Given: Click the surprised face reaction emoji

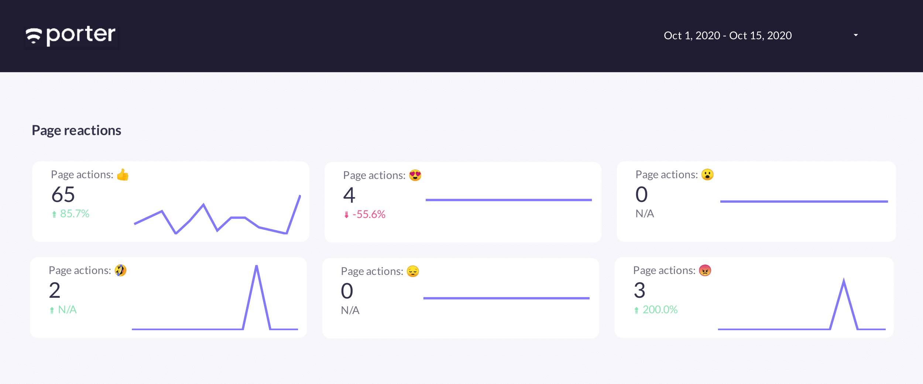Looking at the screenshot, I should coord(707,175).
